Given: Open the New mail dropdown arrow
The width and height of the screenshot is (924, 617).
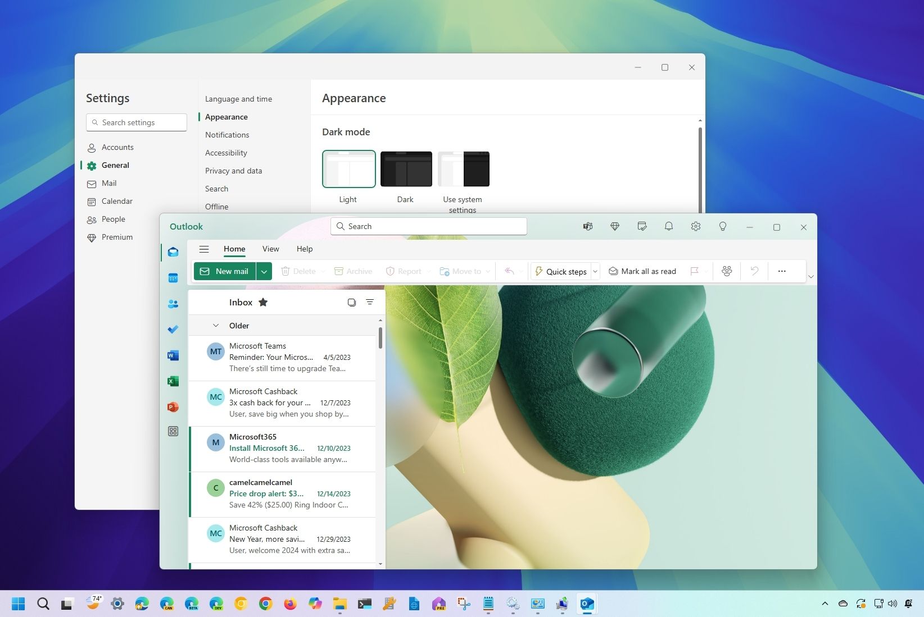Looking at the screenshot, I should click(264, 271).
